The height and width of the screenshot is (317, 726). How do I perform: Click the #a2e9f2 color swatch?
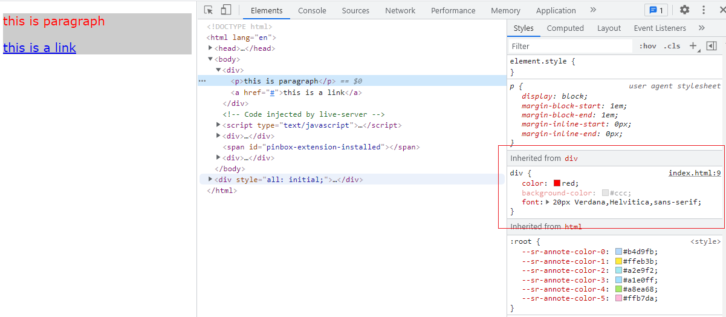pyautogui.click(x=619, y=270)
